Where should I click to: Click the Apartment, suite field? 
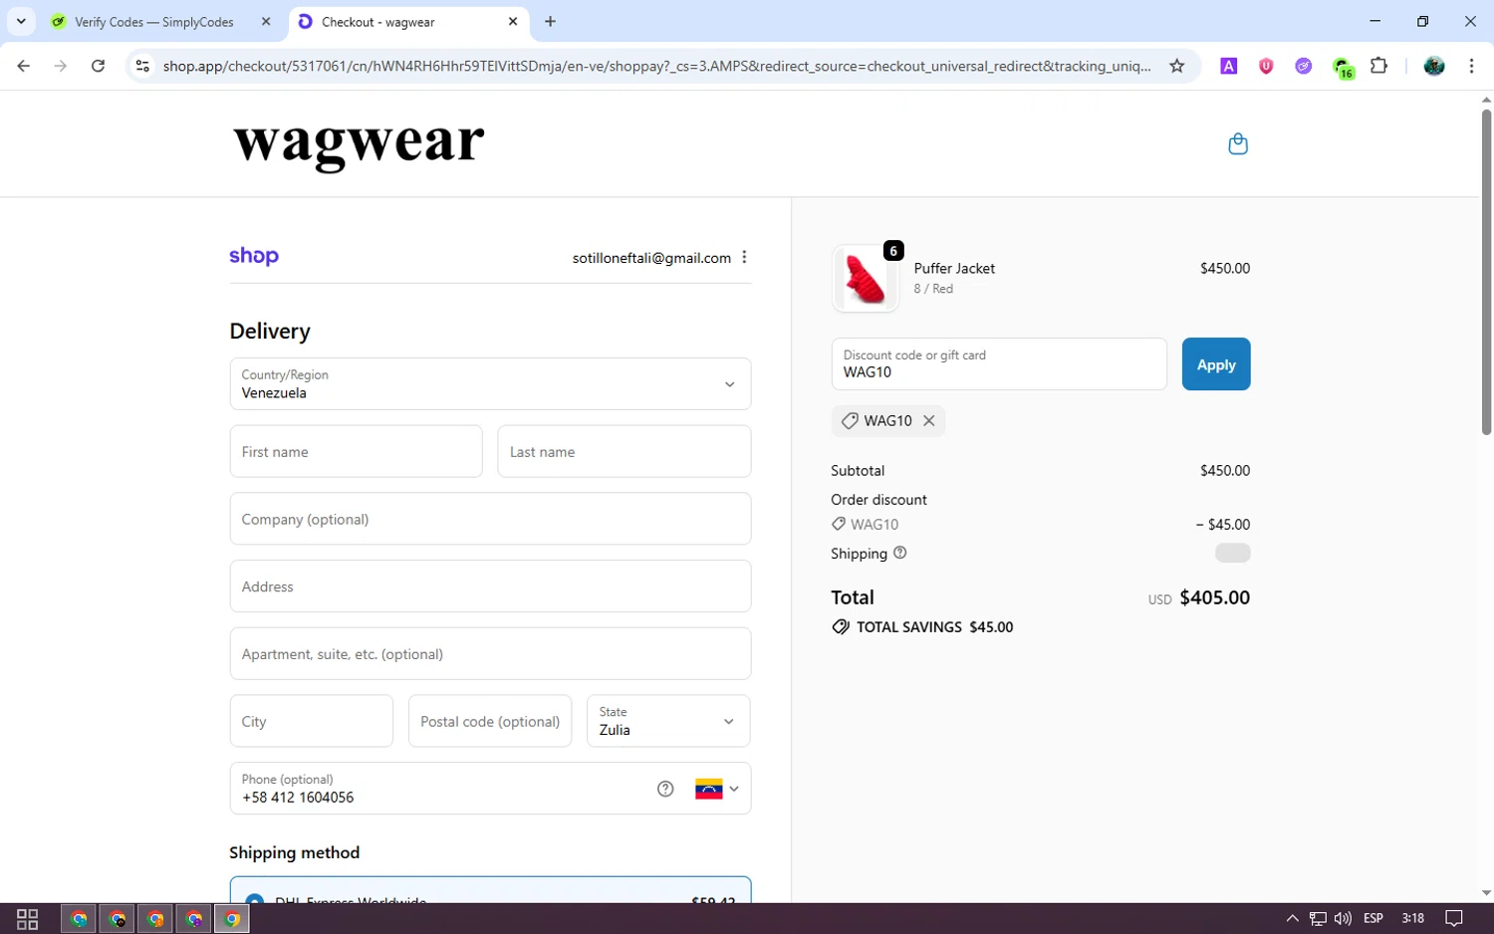(490, 654)
